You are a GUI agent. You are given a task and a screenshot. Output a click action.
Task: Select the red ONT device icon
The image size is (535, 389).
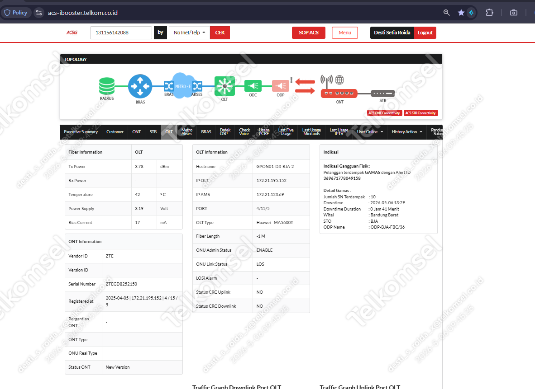pyautogui.click(x=339, y=94)
